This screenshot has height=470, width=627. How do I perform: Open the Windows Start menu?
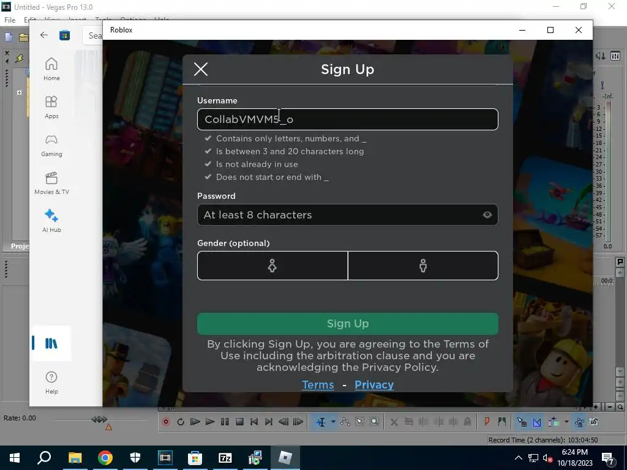(15, 458)
